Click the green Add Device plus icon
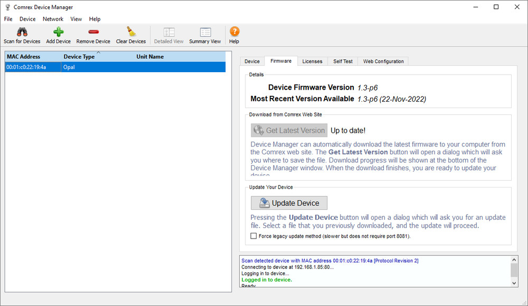Image resolution: width=528 pixels, height=306 pixels. pyautogui.click(x=58, y=32)
